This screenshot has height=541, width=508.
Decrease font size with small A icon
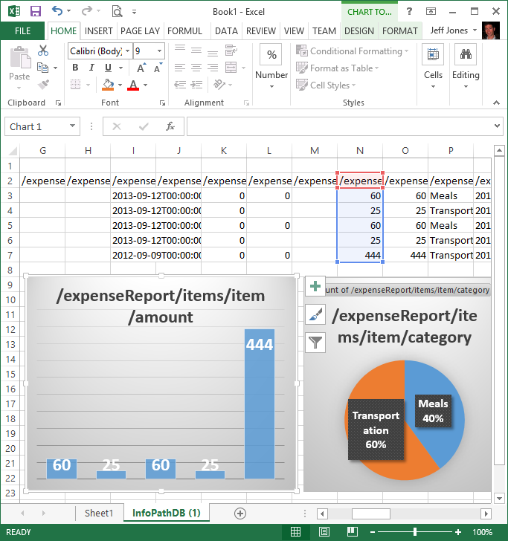pos(158,68)
